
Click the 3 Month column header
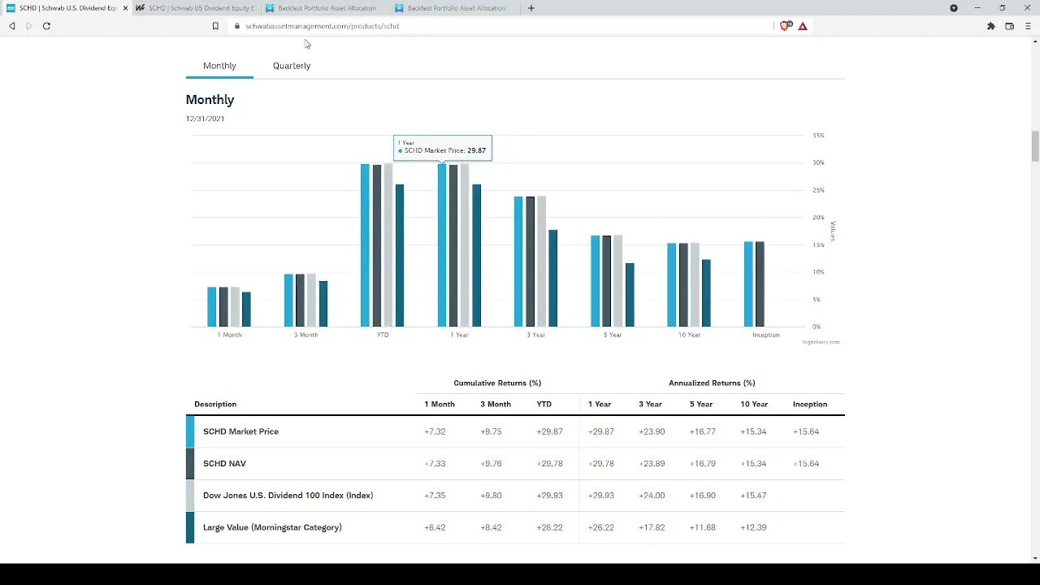496,404
